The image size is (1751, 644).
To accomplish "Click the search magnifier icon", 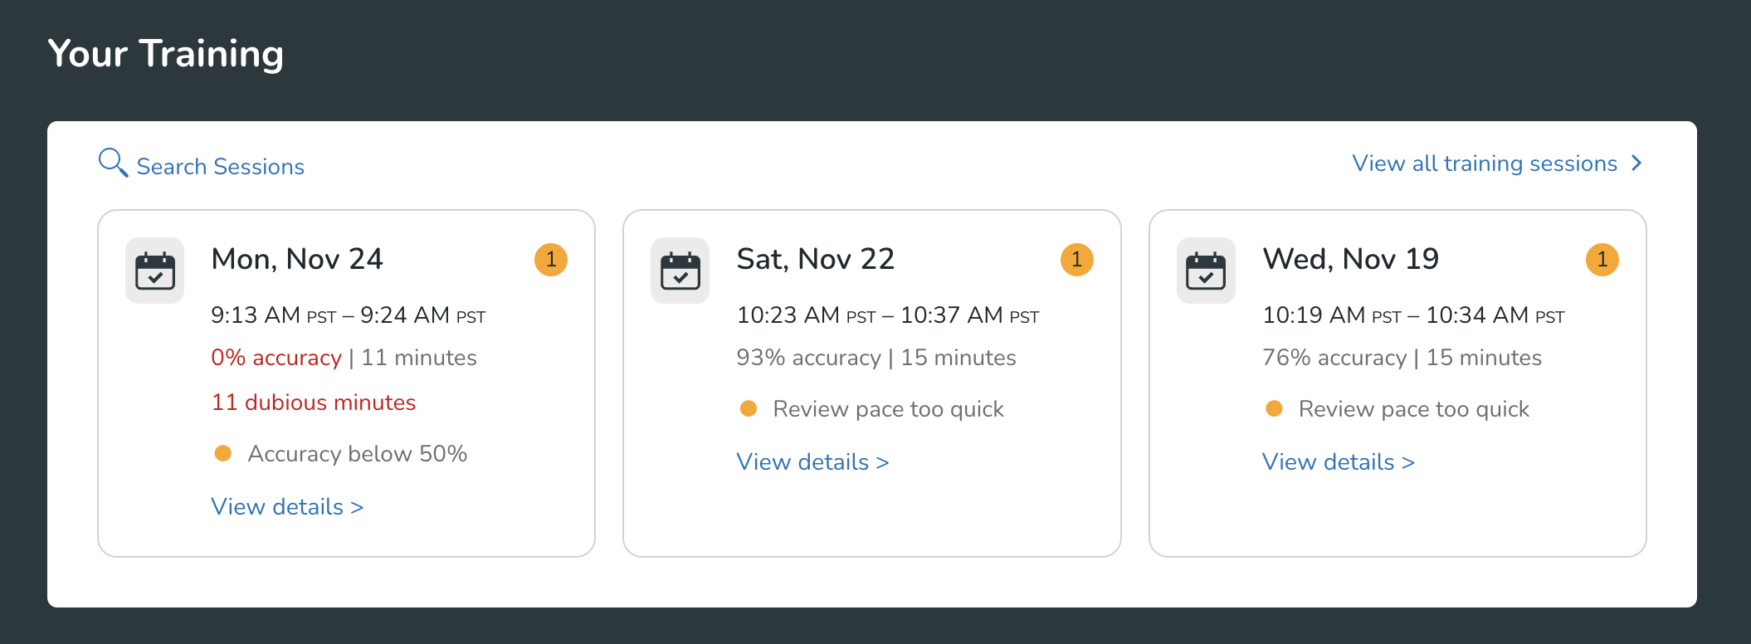I will pyautogui.click(x=112, y=163).
